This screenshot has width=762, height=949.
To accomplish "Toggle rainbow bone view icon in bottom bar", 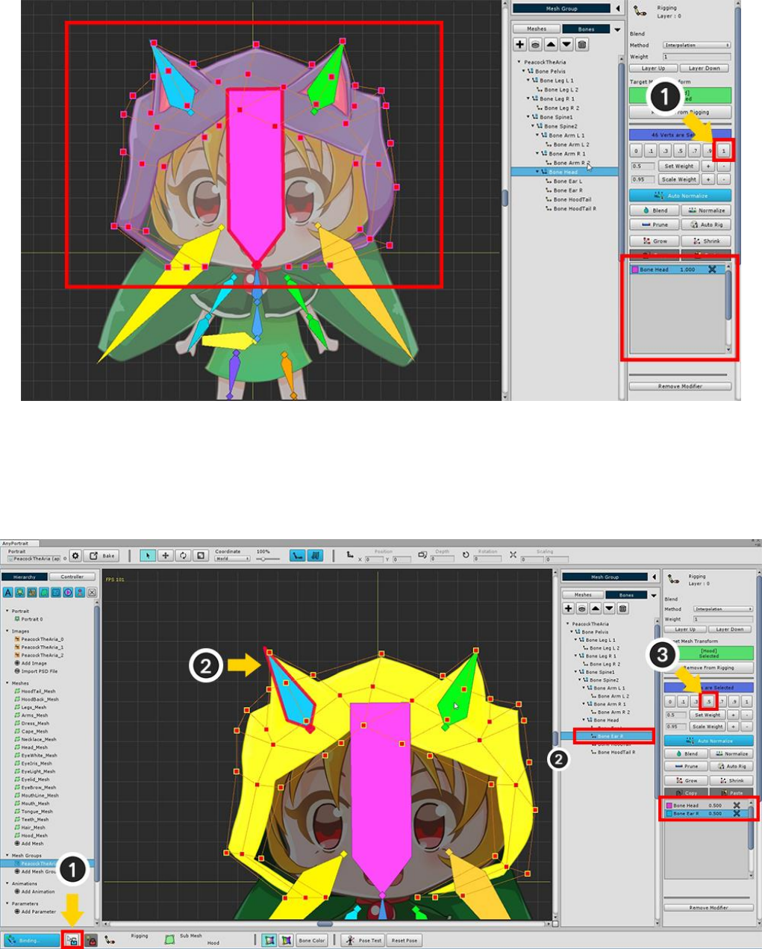I will click(286, 941).
